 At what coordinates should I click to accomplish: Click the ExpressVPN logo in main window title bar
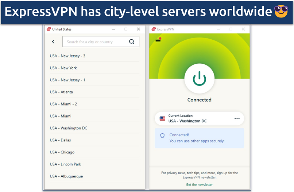pos(154,29)
